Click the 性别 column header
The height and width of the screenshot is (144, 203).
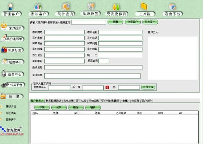click(56, 113)
